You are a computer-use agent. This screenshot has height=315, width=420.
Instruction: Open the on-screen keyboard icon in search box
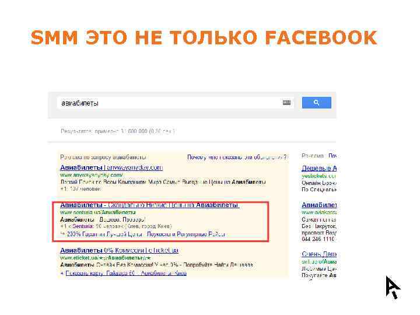click(286, 103)
